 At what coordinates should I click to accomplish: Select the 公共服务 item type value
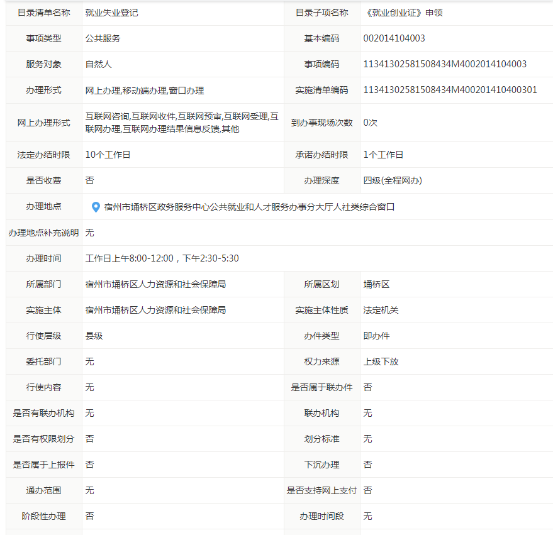(x=103, y=38)
